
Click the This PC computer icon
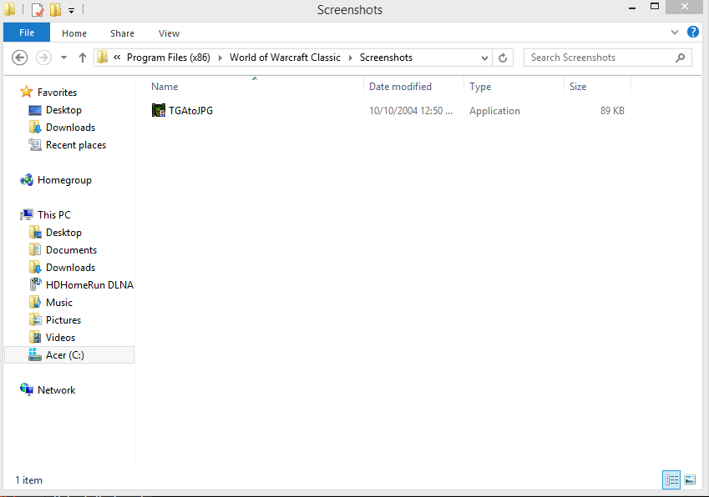click(x=27, y=214)
